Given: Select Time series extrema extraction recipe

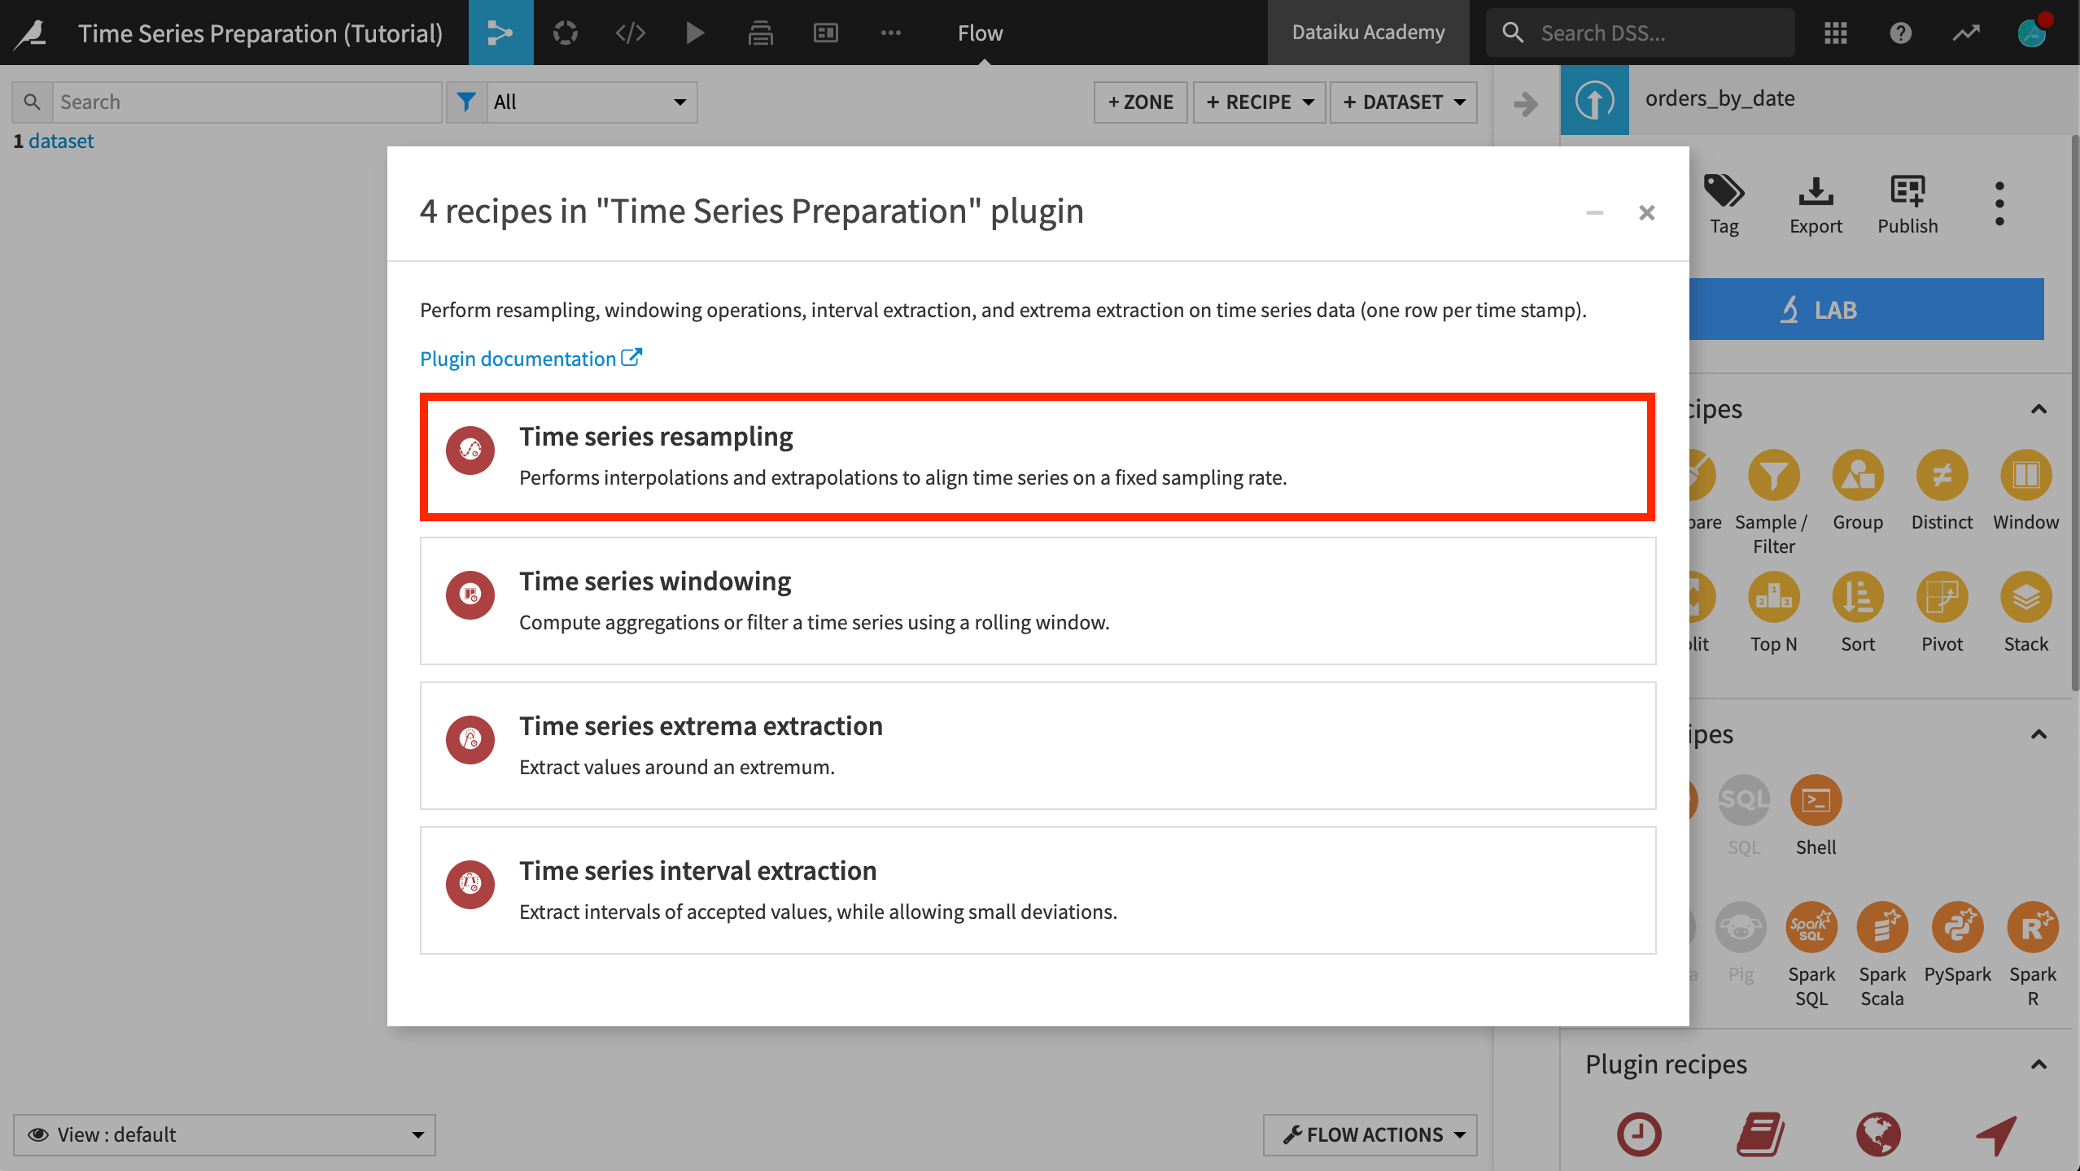Looking at the screenshot, I should (x=1038, y=744).
